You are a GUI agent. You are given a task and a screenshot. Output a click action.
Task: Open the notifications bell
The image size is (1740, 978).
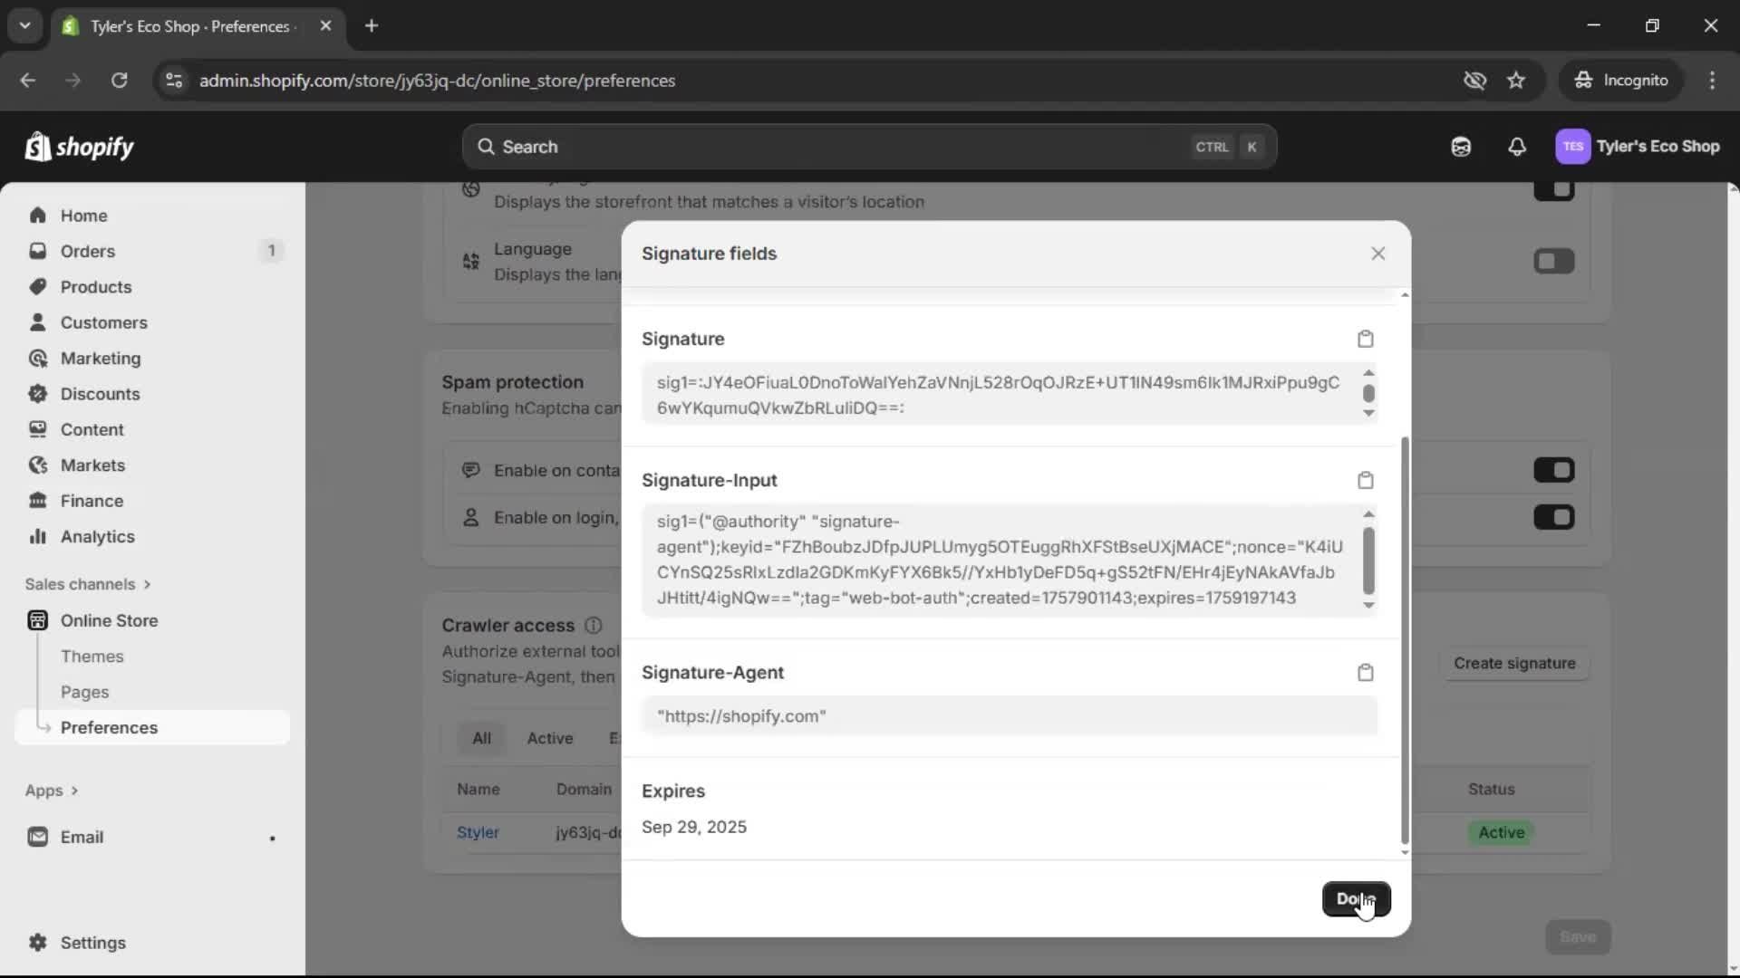click(1518, 147)
